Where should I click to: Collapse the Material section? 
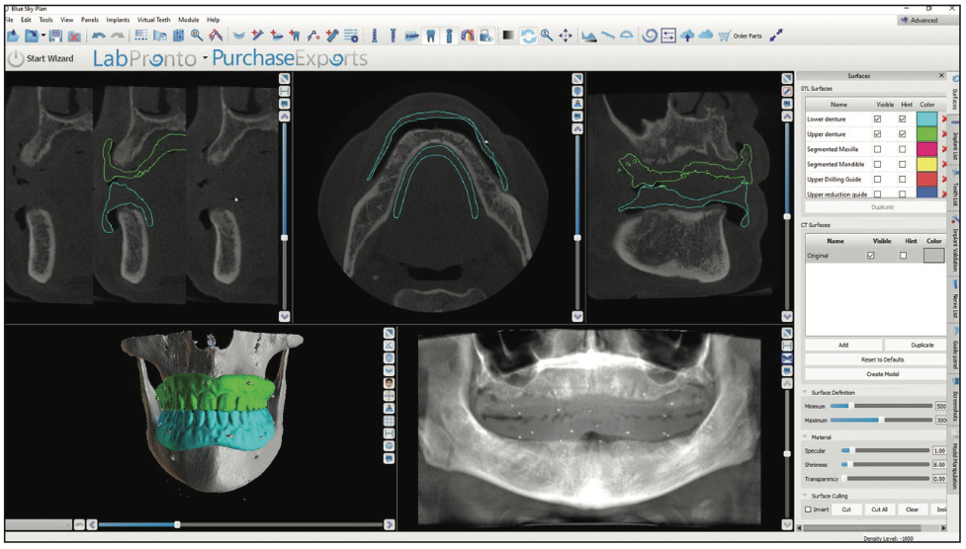coord(805,437)
